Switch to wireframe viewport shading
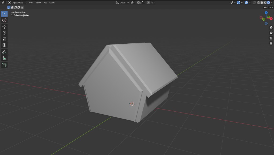This screenshot has width=274, height=155. 258,3
